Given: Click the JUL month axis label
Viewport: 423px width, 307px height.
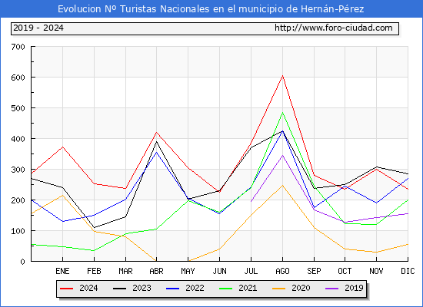Looking at the screenshot, I should click(x=251, y=271).
